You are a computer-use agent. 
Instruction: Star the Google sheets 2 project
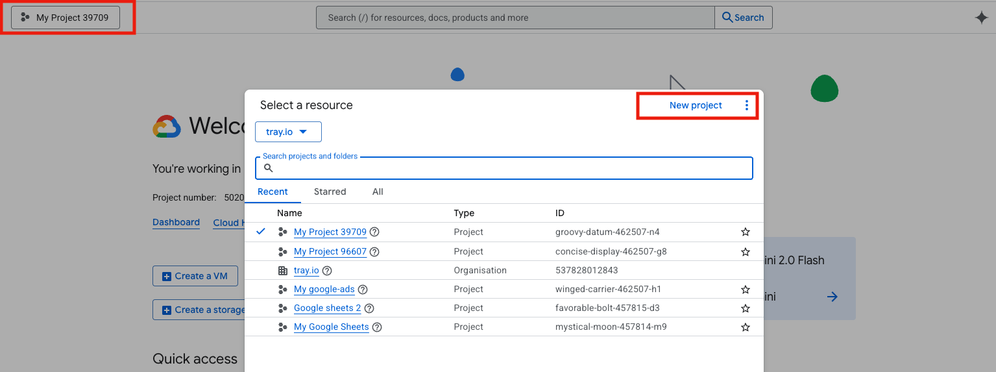[x=746, y=308]
